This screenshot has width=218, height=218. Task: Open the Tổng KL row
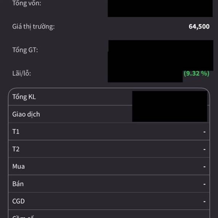109,97
